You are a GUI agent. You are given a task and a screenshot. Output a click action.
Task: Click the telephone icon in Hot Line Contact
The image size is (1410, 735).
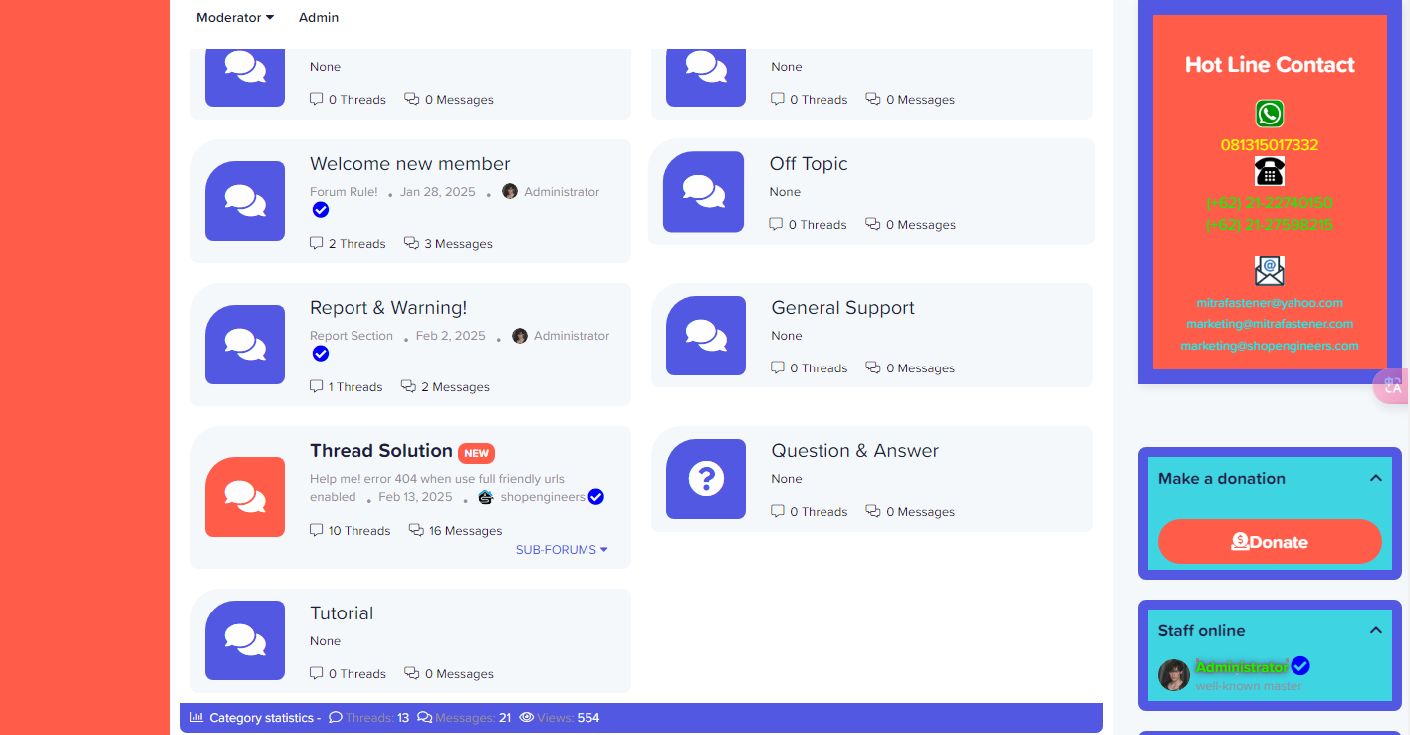1270,171
